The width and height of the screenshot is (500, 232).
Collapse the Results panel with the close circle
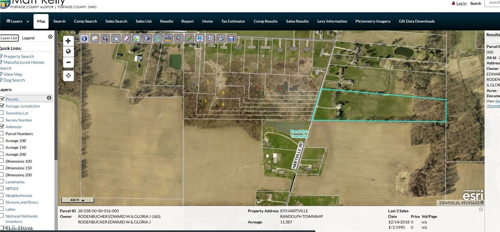[x=480, y=209]
